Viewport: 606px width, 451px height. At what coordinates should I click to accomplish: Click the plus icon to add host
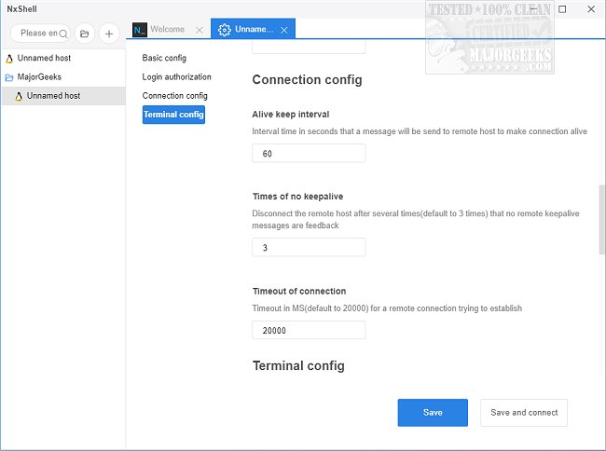[x=108, y=34]
